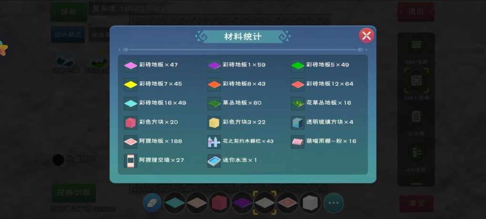Select the eraser tool in the bottom toolbar
486x219 pixels.
coord(152,203)
